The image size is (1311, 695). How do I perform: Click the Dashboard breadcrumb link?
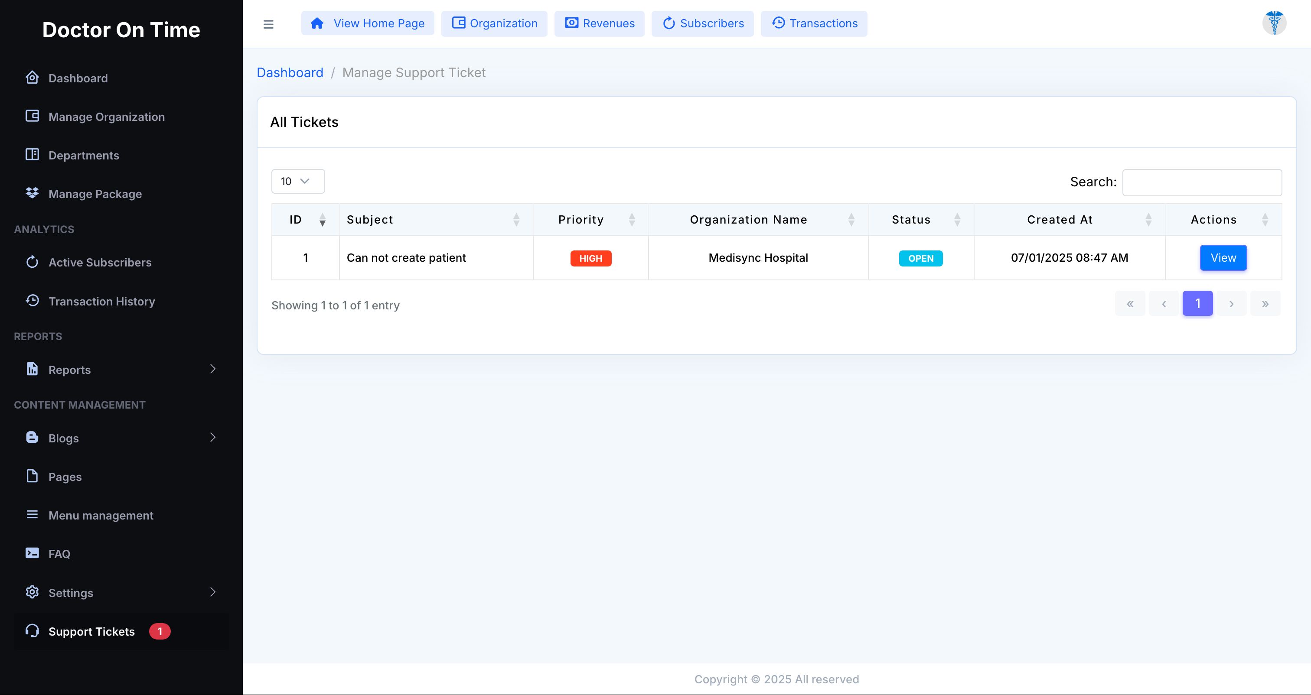click(x=290, y=73)
